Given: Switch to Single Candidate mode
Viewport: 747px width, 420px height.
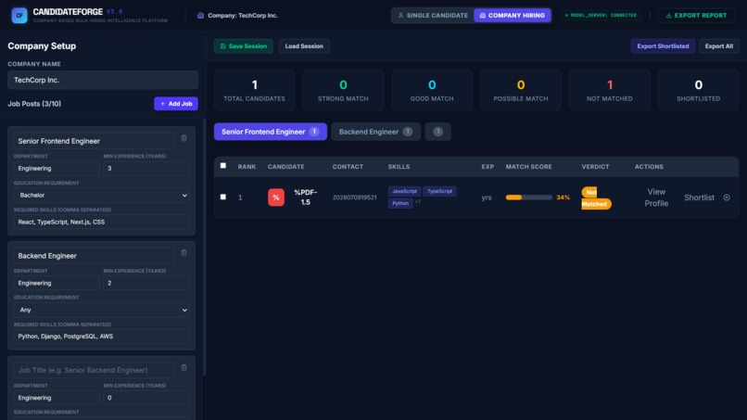Looking at the screenshot, I should coord(432,15).
